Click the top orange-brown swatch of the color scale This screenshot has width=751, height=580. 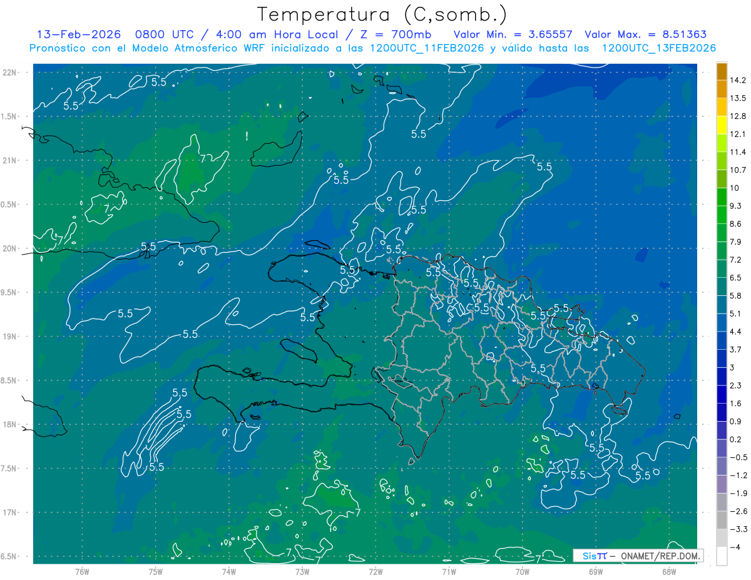(722, 71)
